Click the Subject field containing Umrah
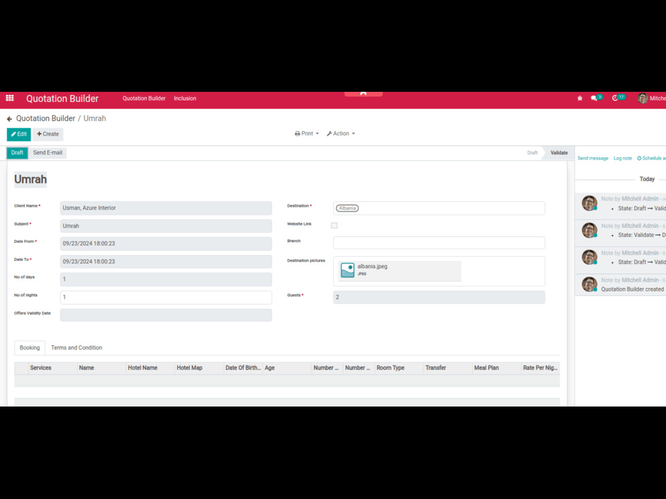Viewport: 666px width, 499px height. (166, 226)
